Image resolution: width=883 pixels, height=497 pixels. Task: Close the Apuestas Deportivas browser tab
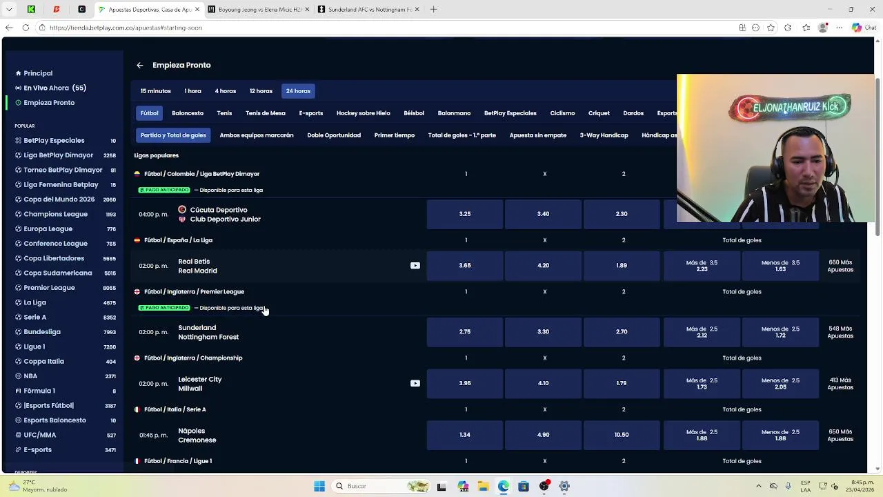(197, 10)
